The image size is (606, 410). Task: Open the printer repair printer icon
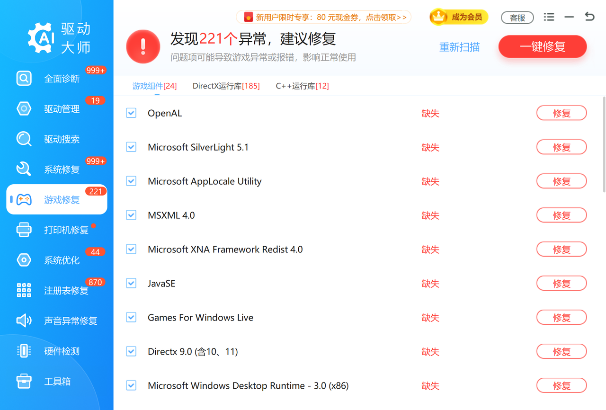[24, 230]
